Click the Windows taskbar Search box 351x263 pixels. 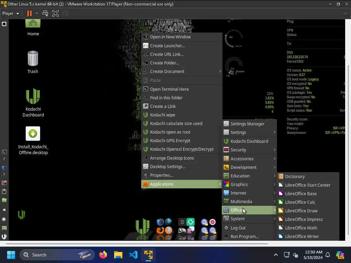coord(57,255)
